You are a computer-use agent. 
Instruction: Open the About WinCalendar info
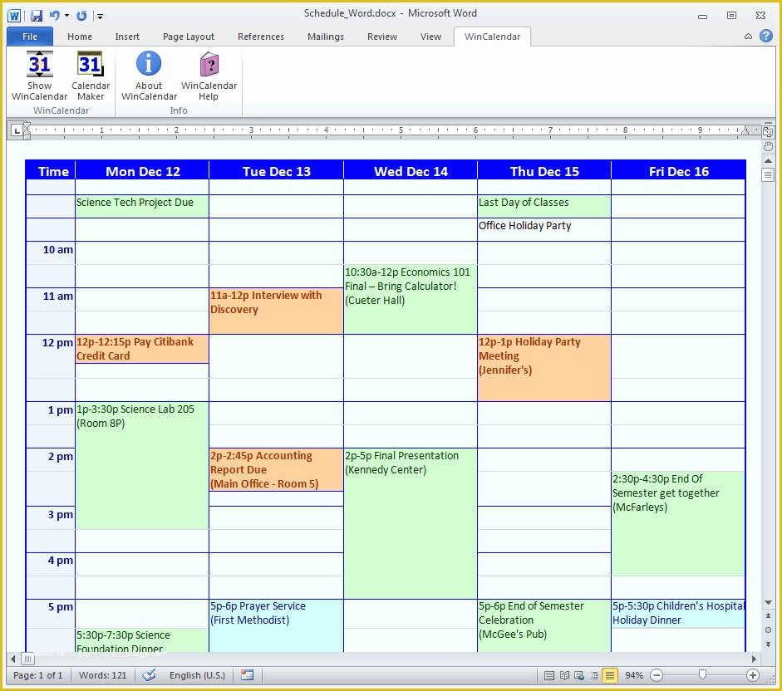pos(149,65)
